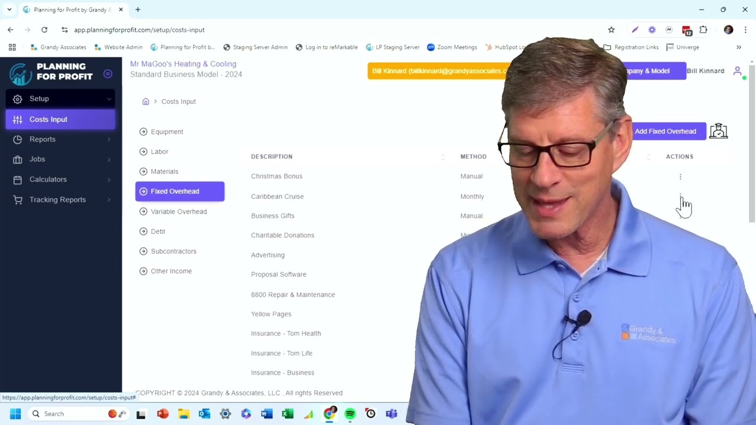The width and height of the screenshot is (756, 425).
Task: Click the Chrome address bar URL
Action: coord(139,30)
